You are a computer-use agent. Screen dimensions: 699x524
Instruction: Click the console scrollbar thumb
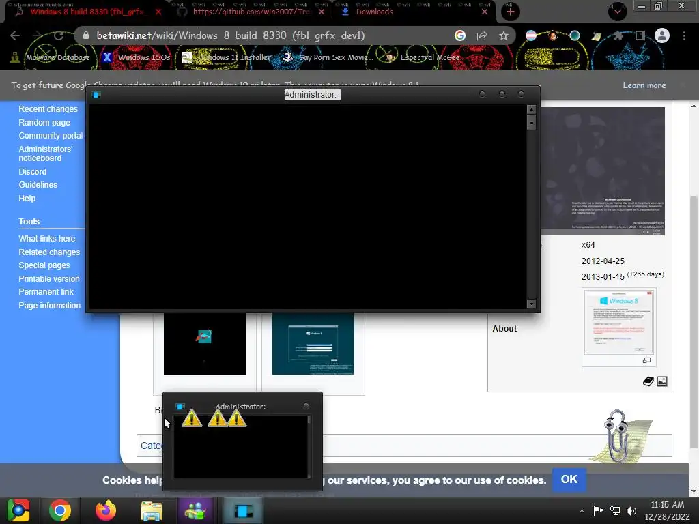[531, 122]
